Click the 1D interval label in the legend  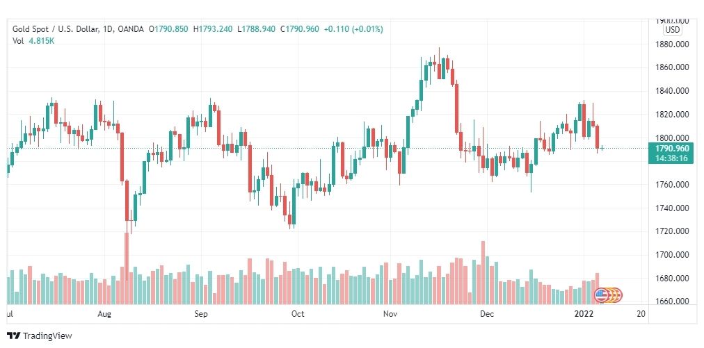[x=107, y=29]
